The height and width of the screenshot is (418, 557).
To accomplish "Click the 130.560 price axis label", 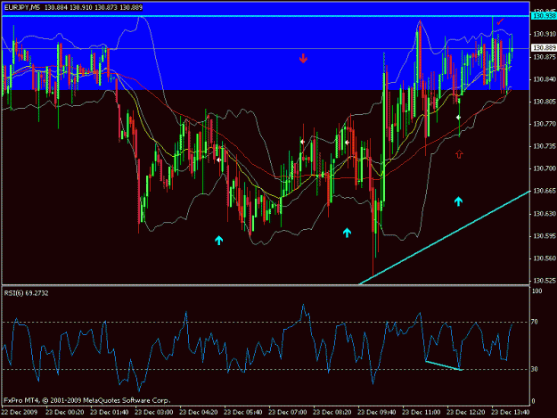I will pos(545,258).
